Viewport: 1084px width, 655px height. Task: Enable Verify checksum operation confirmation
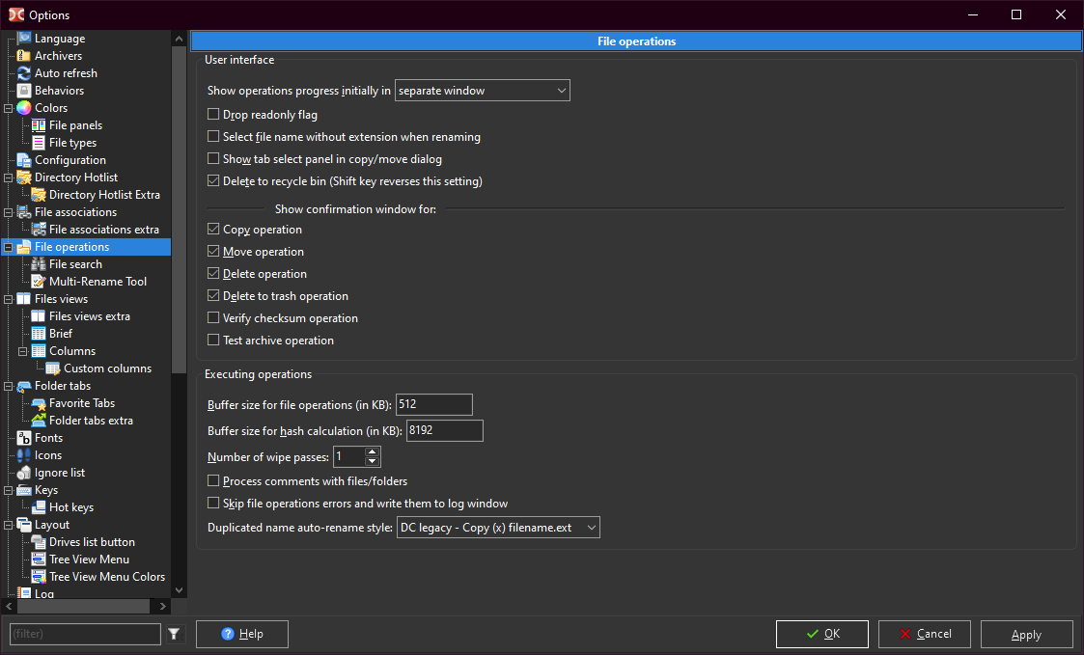[x=213, y=318]
